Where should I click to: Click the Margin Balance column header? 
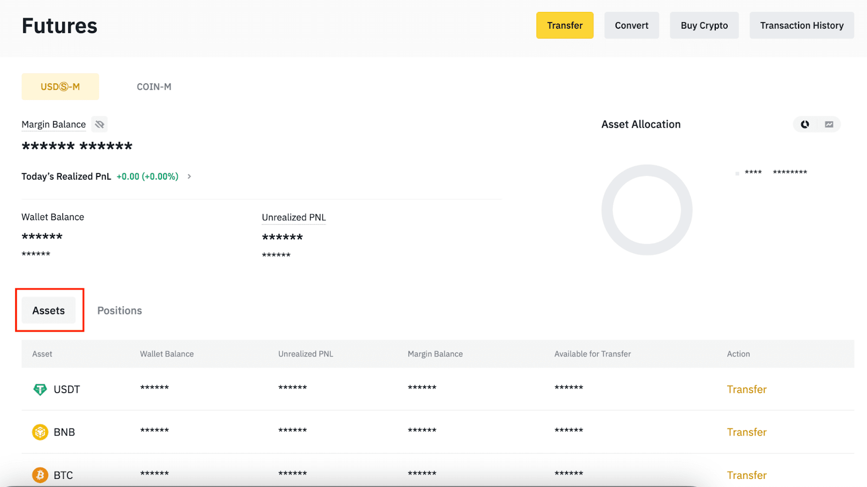435,354
